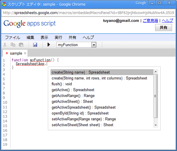Open the 編集 menu
This screenshot has height=151, width=177.
tap(30, 37)
